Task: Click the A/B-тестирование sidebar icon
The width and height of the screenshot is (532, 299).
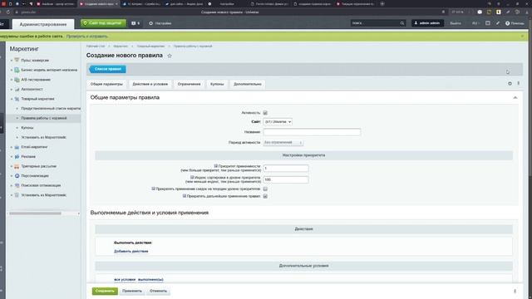Action: coord(17,80)
